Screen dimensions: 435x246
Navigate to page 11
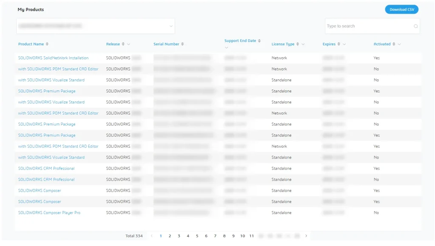pyautogui.click(x=251, y=236)
